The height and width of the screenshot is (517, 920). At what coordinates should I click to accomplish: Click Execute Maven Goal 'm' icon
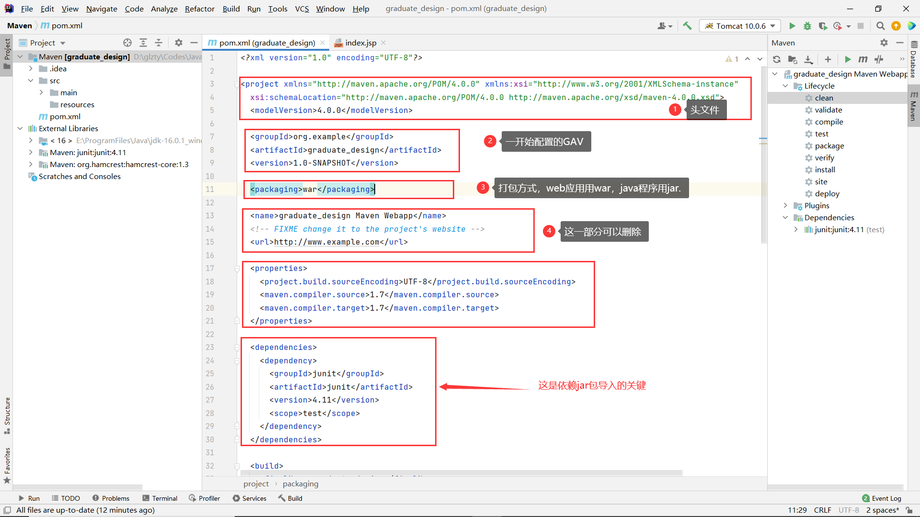(x=863, y=59)
